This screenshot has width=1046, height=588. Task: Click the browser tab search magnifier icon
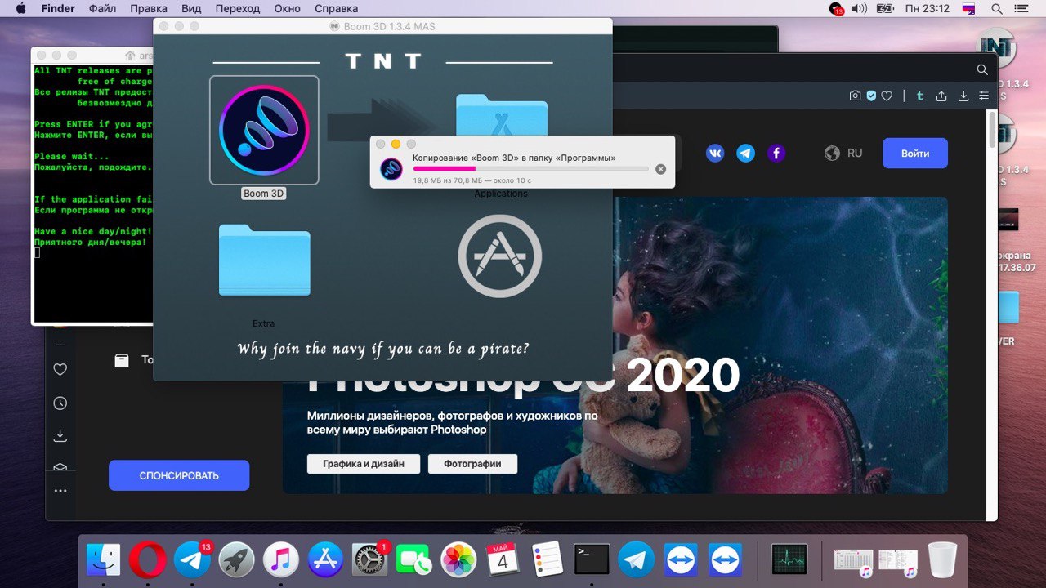982,69
